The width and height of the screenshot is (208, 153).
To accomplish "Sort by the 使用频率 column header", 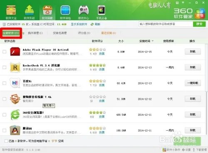I will click(x=168, y=41).
